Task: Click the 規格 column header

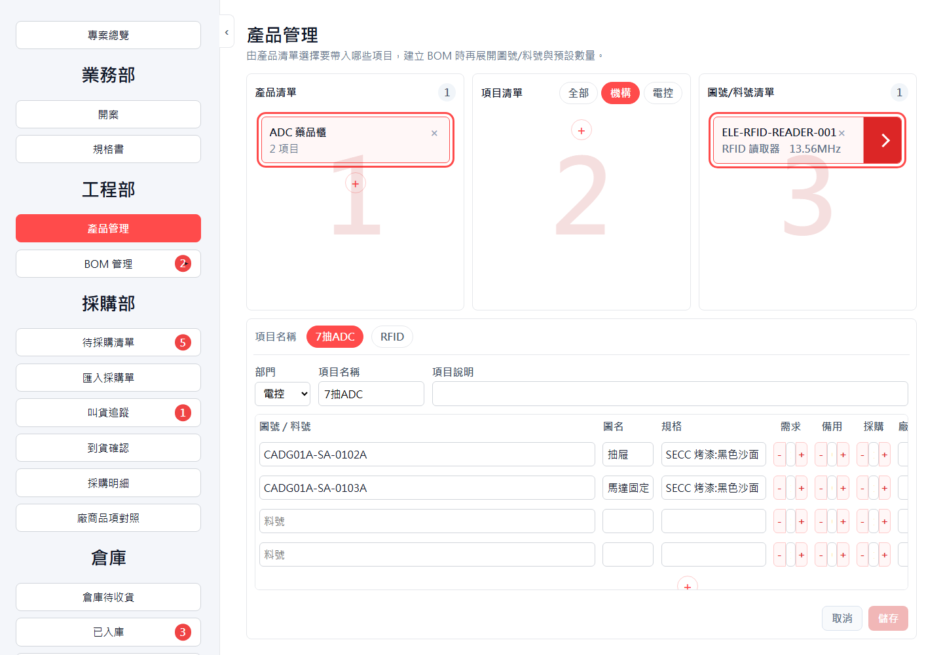Action: 671,426
